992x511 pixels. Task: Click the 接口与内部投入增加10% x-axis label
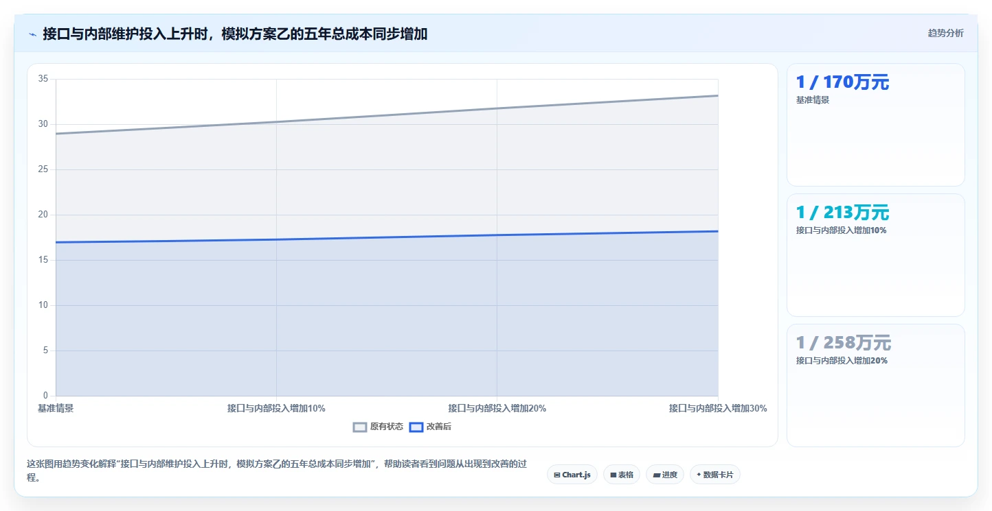coord(276,408)
